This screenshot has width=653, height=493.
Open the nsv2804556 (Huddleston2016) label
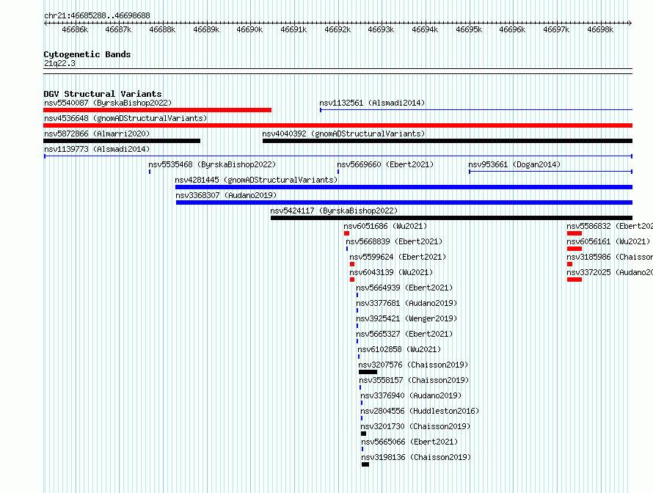point(419,411)
